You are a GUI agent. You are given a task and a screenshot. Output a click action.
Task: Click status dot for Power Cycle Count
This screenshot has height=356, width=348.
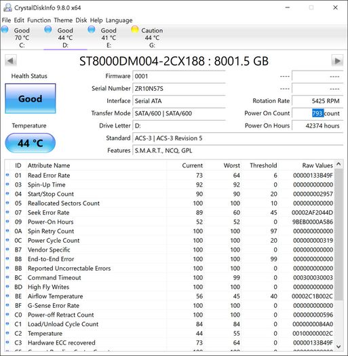(x=7, y=240)
